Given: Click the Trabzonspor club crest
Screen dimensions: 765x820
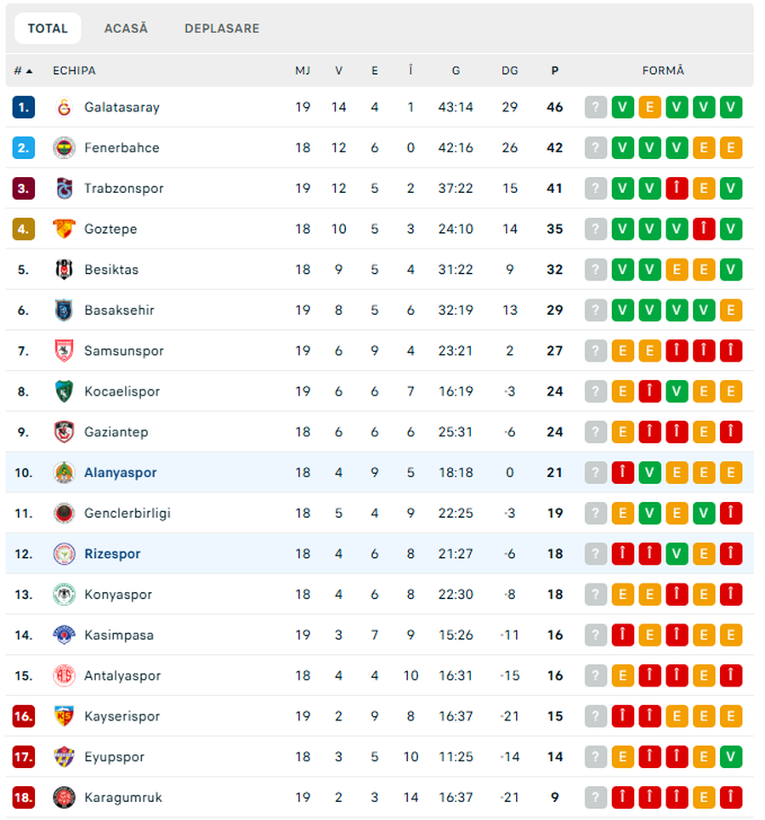Looking at the screenshot, I should [x=66, y=188].
